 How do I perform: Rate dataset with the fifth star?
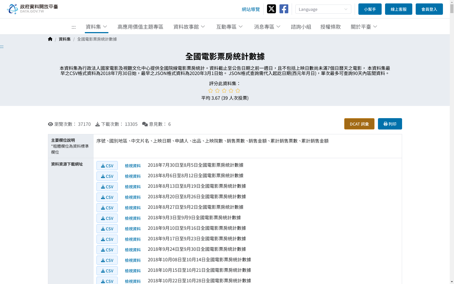238,91
